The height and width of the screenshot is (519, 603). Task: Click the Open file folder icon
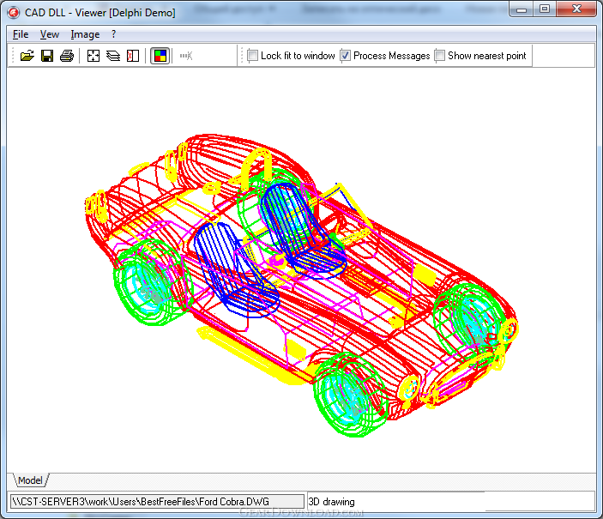(27, 56)
